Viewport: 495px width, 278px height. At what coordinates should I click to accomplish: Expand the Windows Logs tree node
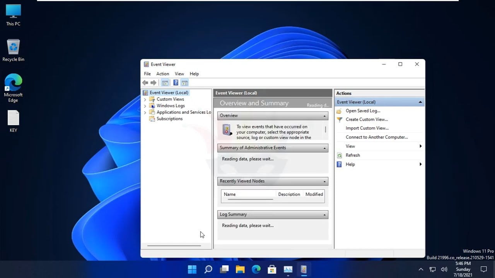pos(146,105)
